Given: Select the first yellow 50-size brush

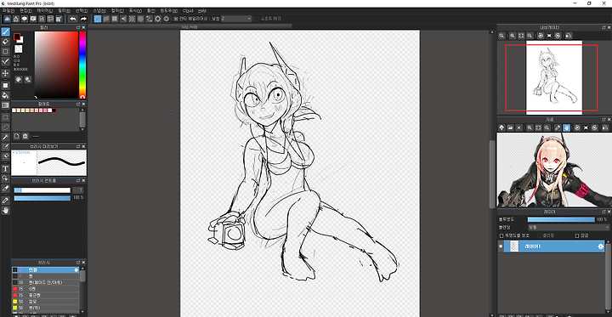Looking at the screenshot, I should (46, 302).
